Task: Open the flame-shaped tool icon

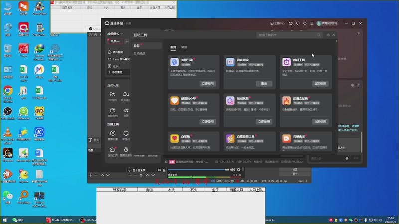Action: (x=286, y=101)
